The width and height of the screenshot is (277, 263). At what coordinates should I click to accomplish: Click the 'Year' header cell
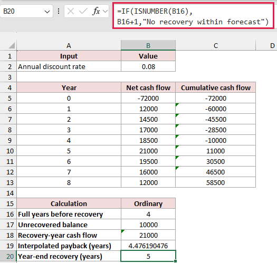(69, 87)
